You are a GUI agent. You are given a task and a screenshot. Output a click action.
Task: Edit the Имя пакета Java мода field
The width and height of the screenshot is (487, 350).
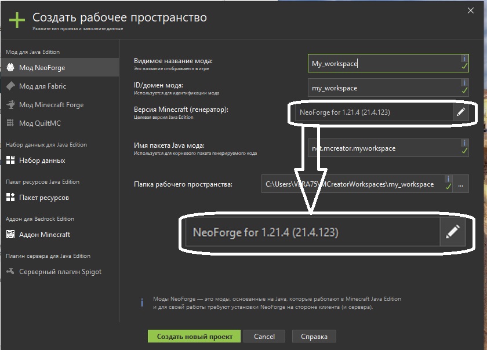pos(388,148)
